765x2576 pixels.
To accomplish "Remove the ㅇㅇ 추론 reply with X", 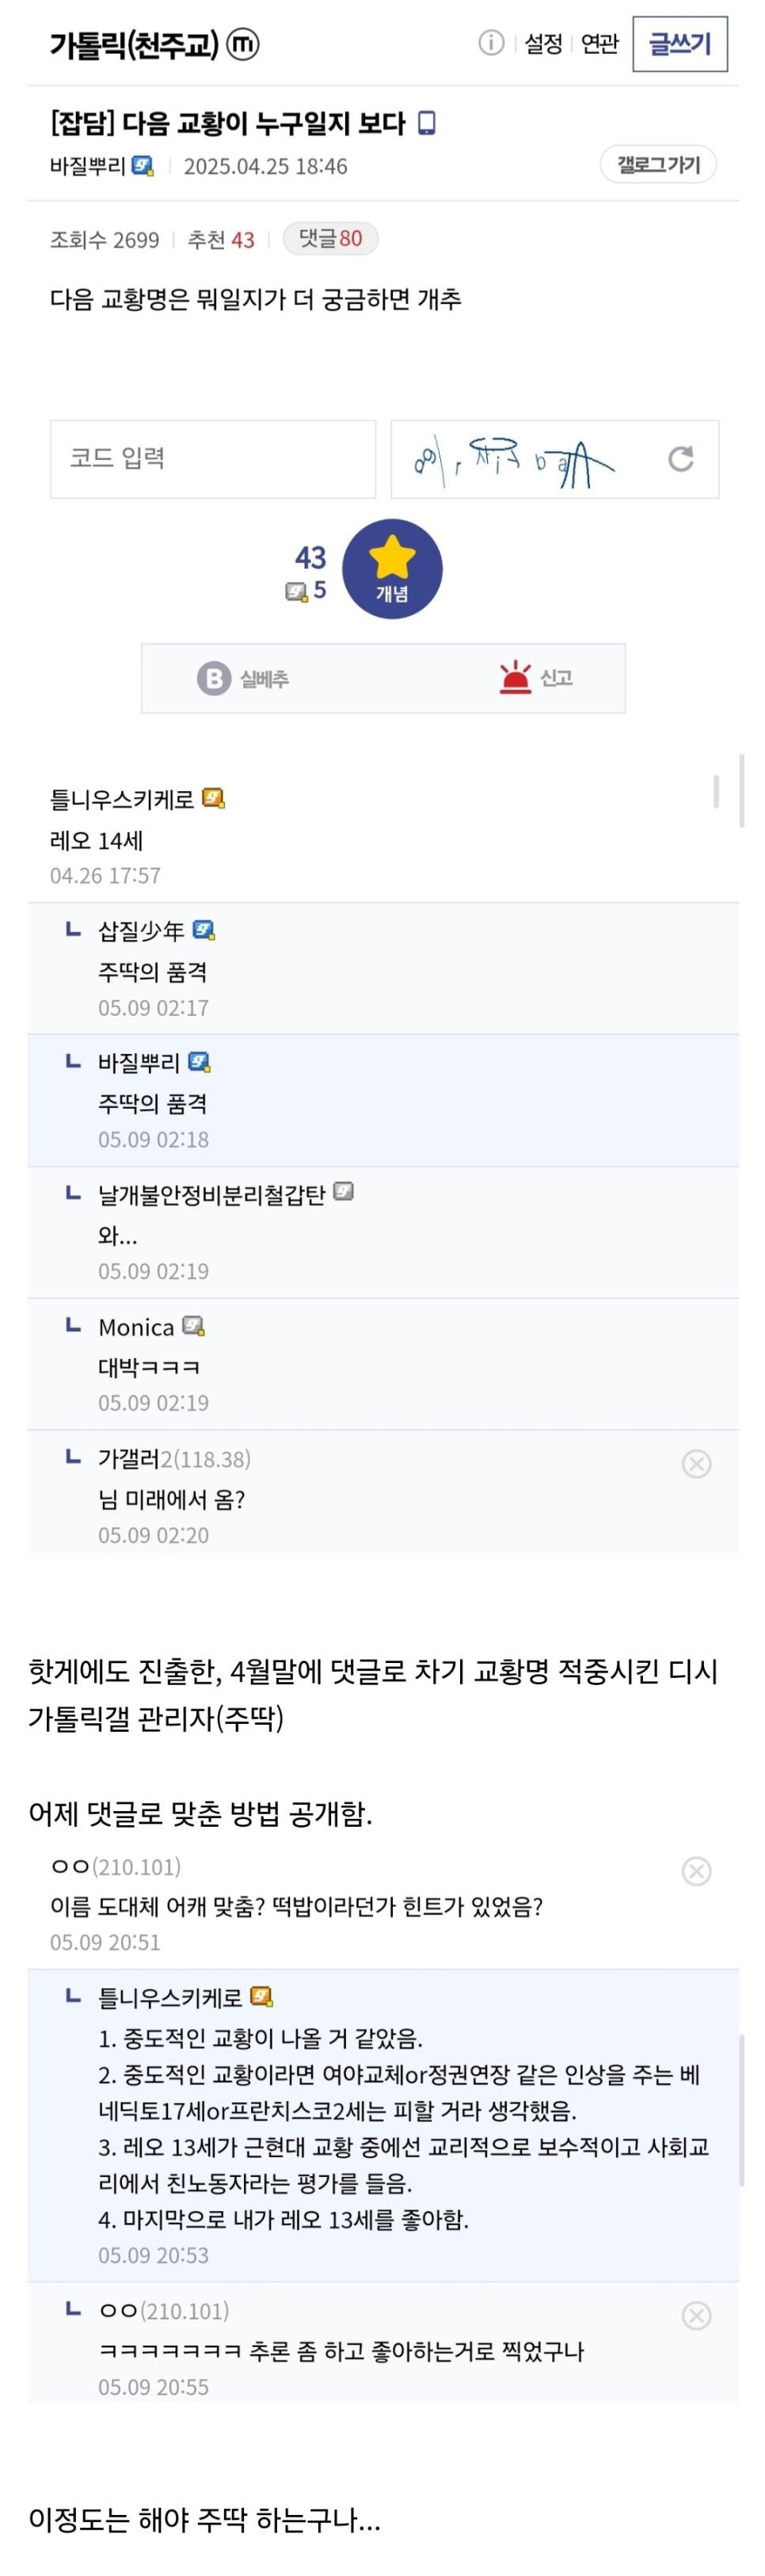I will [696, 2315].
